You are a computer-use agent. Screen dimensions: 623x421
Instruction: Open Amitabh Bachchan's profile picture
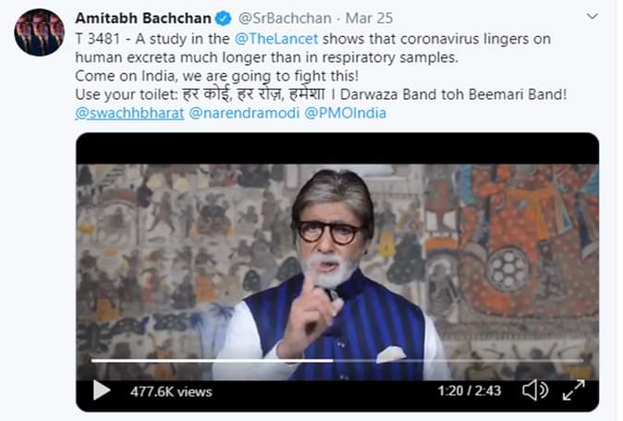tap(39, 33)
